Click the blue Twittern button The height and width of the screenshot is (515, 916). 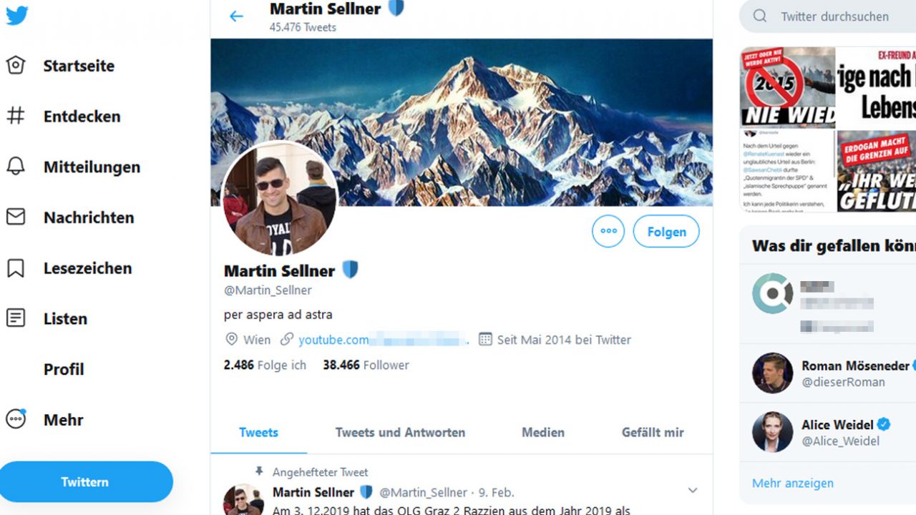point(85,482)
